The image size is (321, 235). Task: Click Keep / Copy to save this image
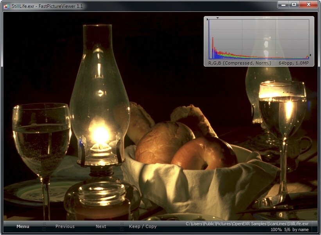point(143,226)
